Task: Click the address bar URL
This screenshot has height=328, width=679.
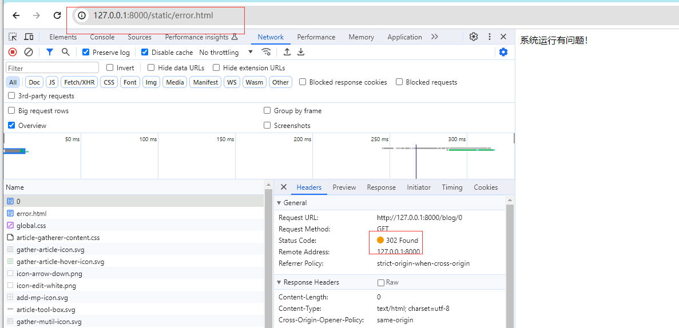Action: click(x=153, y=15)
